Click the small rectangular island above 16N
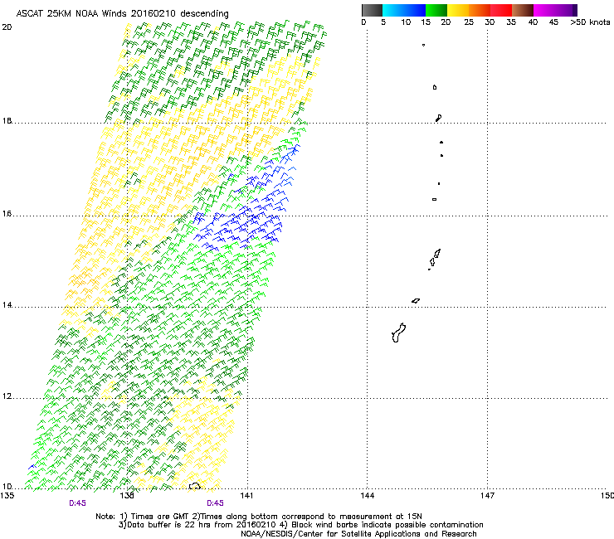 (x=434, y=199)
